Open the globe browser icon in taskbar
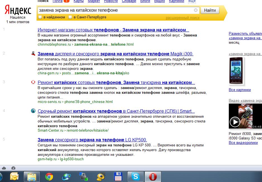 (66, 177)
